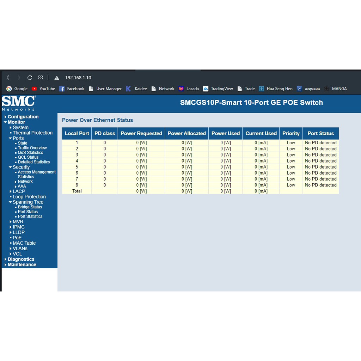Image resolution: width=361 pixels, height=361 pixels.
Task: Expand the Configuration menu section
Action: coord(23,117)
